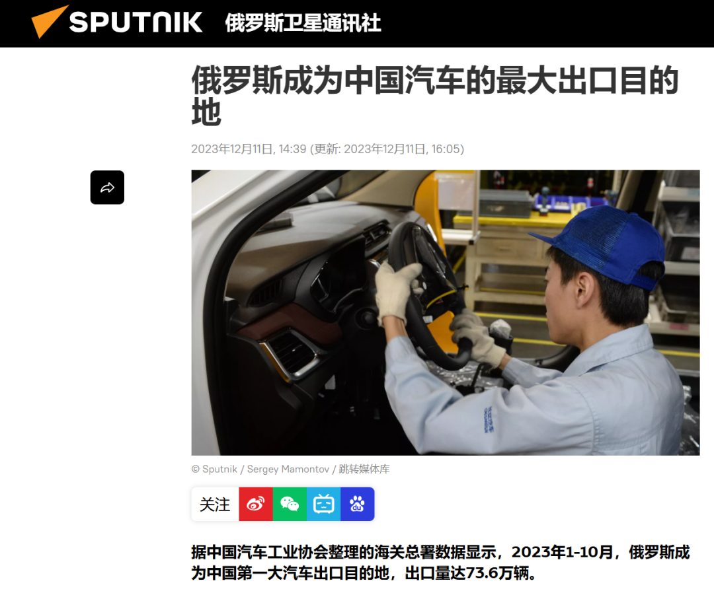Open the 俄罗斯卫星通讯社 site title
The image size is (714, 595).
pos(303,22)
